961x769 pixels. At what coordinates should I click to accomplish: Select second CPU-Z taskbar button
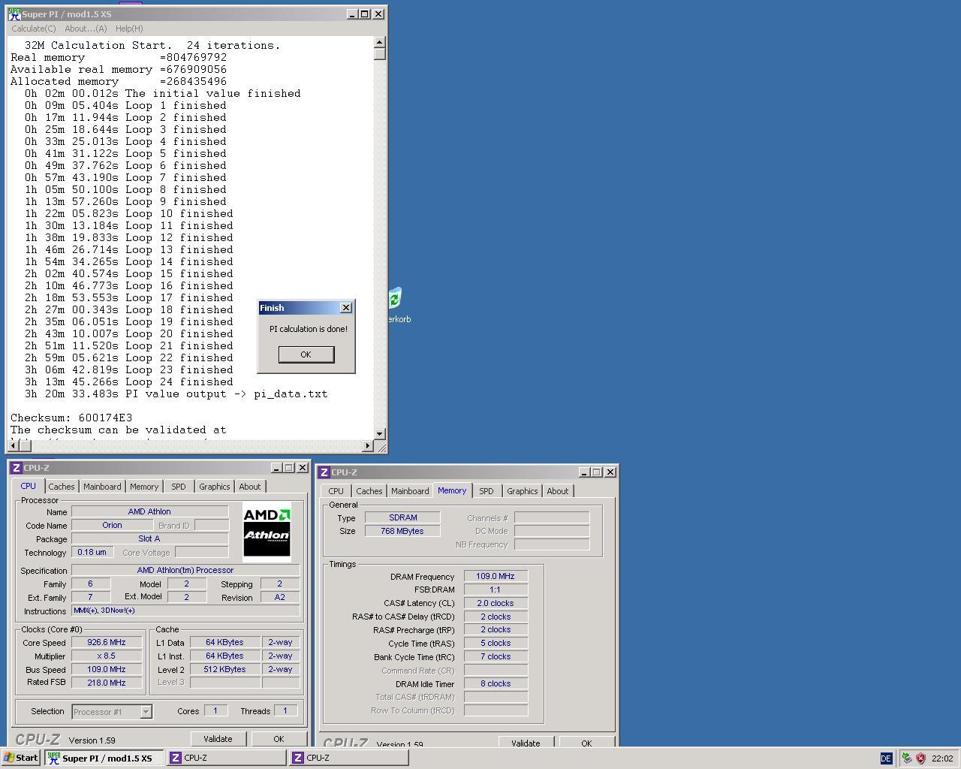click(350, 758)
